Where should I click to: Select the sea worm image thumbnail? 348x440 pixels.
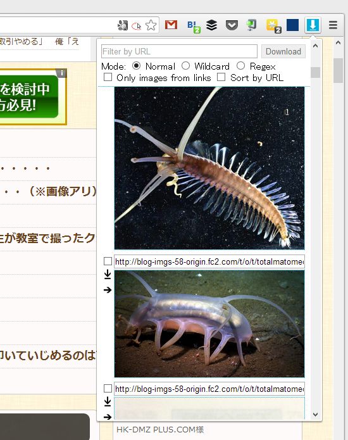[x=209, y=168]
